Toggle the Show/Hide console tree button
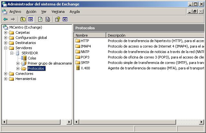The image size is (206, 133). coord(30,19)
